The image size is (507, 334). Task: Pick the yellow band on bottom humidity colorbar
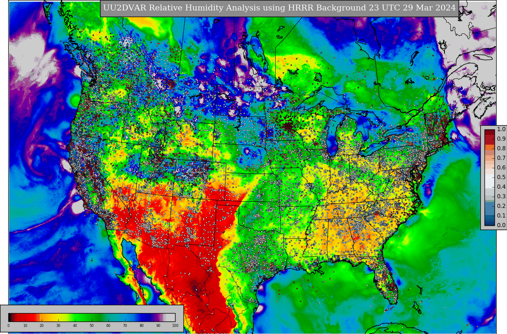click(x=58, y=317)
